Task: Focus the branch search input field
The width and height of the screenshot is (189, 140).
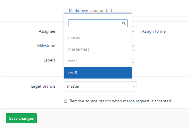Action: pyautogui.click(x=95, y=23)
